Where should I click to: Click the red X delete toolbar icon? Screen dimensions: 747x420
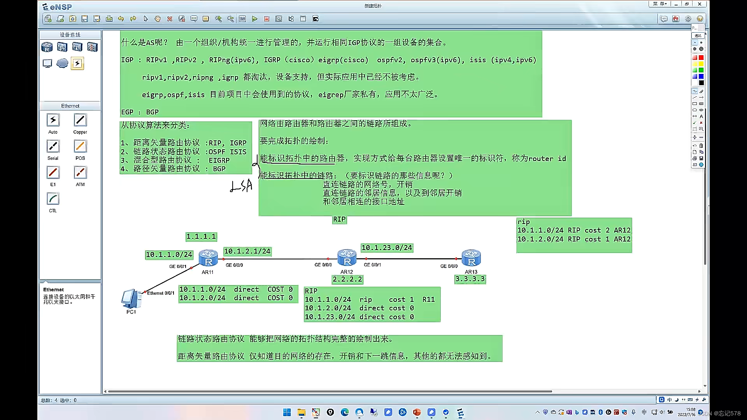(x=170, y=19)
